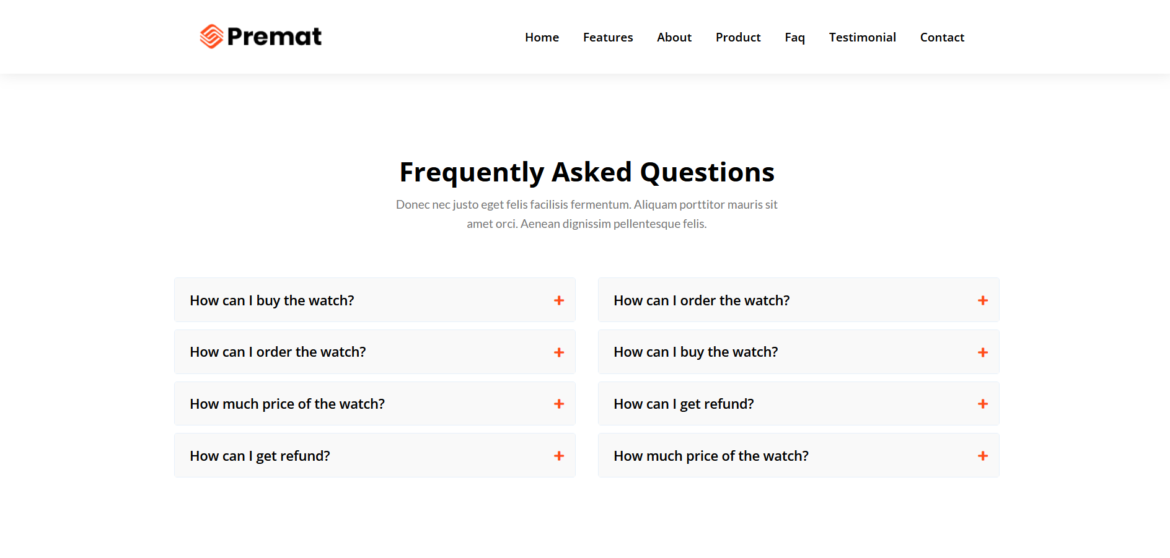Click the plus icon for left-column order question
Image resolution: width=1170 pixels, height=558 pixels.
(x=558, y=352)
